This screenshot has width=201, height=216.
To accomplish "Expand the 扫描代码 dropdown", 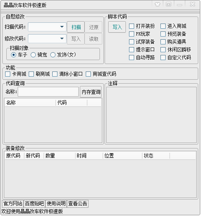I will click(x=62, y=27).
